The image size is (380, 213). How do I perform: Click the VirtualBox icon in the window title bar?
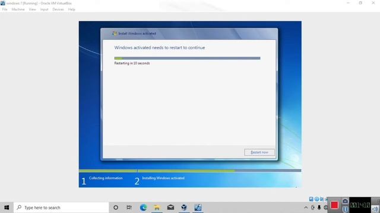point(2,3)
